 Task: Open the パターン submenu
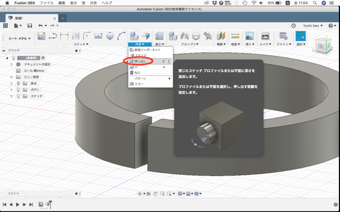(150, 78)
